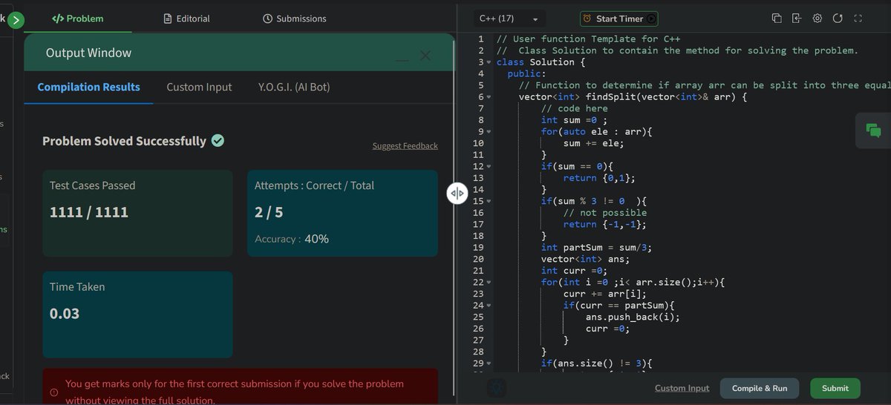The height and width of the screenshot is (405, 891).
Task: Switch to the Problem tab
Action: click(78, 19)
